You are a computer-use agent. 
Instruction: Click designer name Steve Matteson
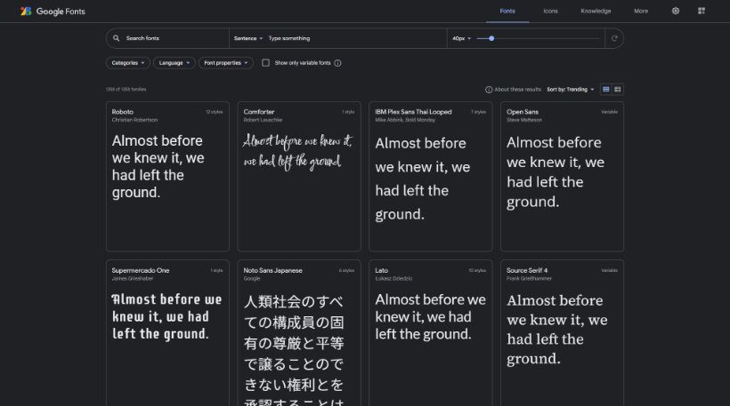(x=524, y=120)
